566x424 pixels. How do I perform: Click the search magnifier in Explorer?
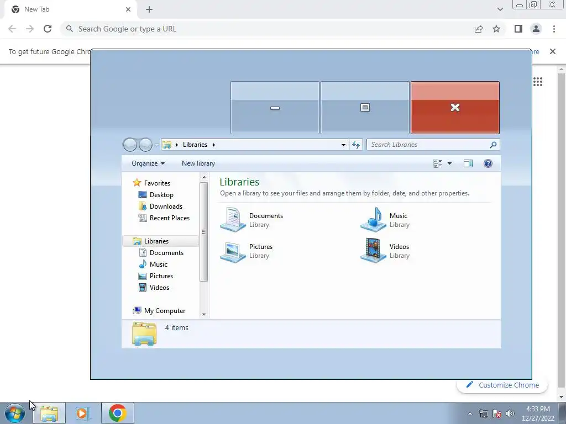[493, 145]
